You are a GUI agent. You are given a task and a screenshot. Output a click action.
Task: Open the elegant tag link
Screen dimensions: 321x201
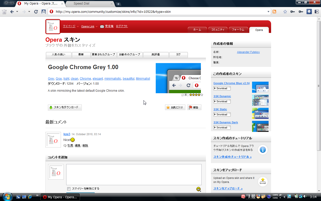[x=98, y=79]
